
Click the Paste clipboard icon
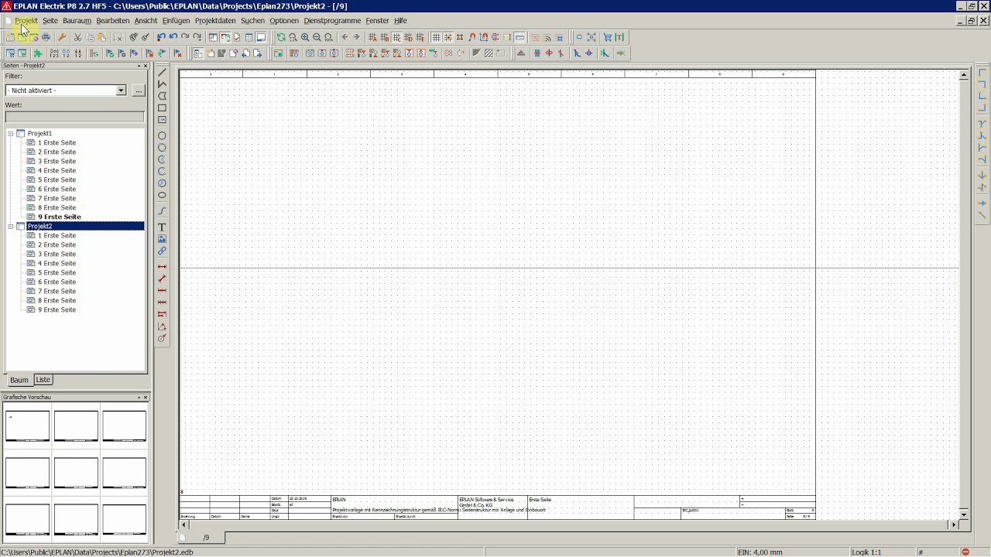point(101,37)
